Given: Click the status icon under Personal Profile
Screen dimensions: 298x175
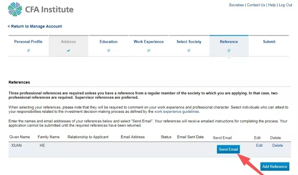Looking at the screenshot, I should [x=28, y=51].
